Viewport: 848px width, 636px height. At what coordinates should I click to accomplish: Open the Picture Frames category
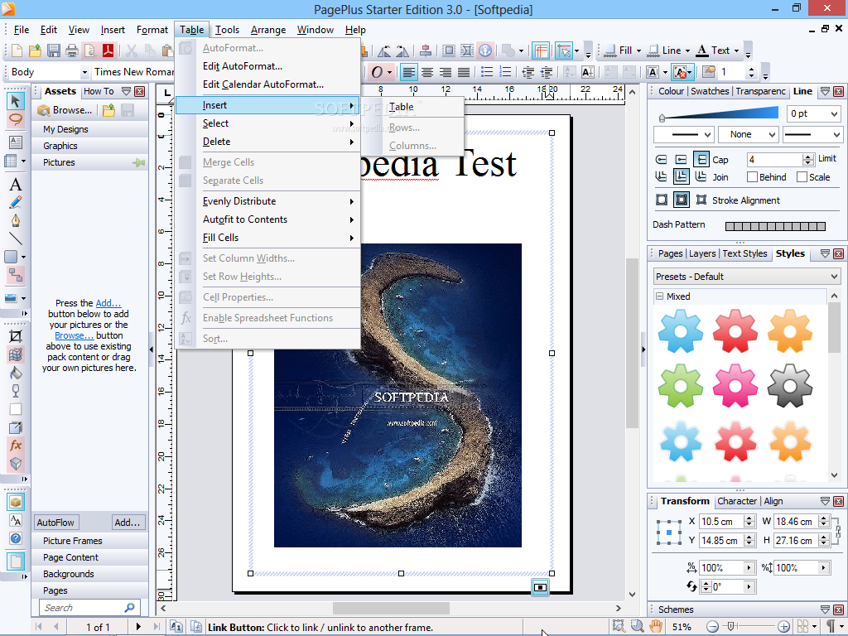[89, 541]
